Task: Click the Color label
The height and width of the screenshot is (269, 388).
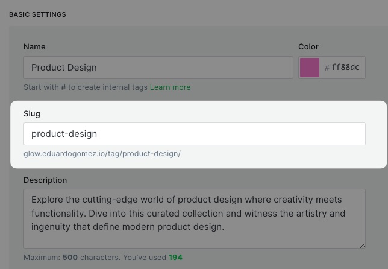Action: 308,47
